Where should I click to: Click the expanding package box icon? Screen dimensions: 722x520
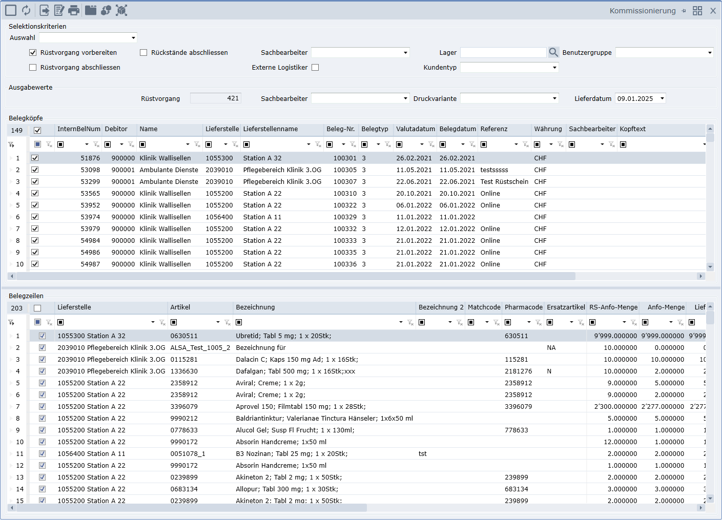(121, 10)
